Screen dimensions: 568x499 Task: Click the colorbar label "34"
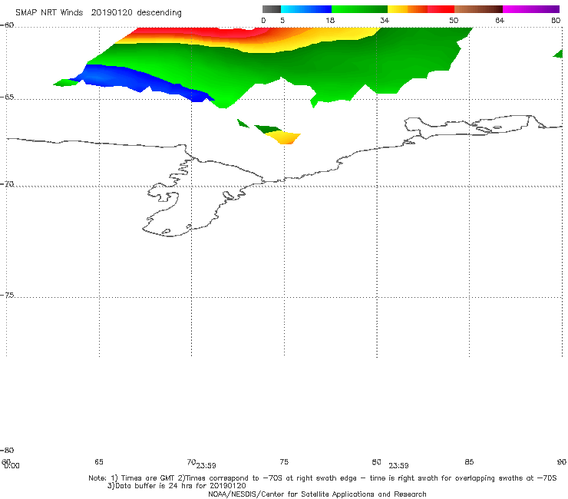[x=385, y=20]
